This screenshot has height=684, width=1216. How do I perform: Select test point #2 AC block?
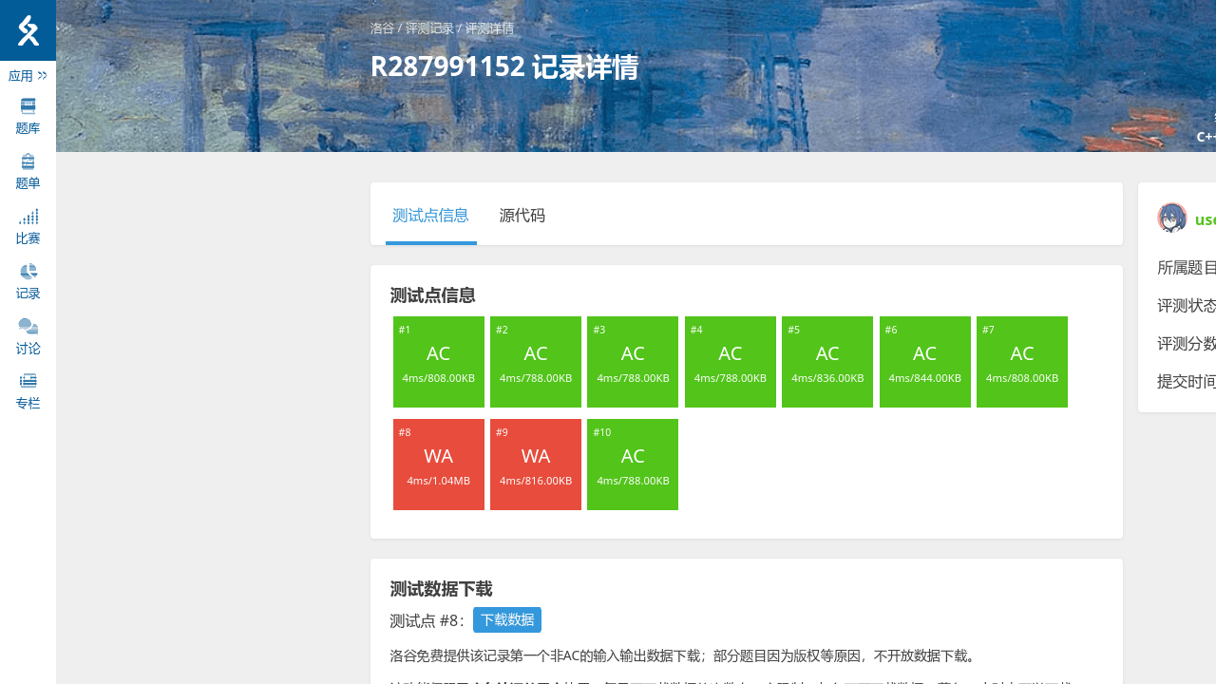(x=536, y=362)
